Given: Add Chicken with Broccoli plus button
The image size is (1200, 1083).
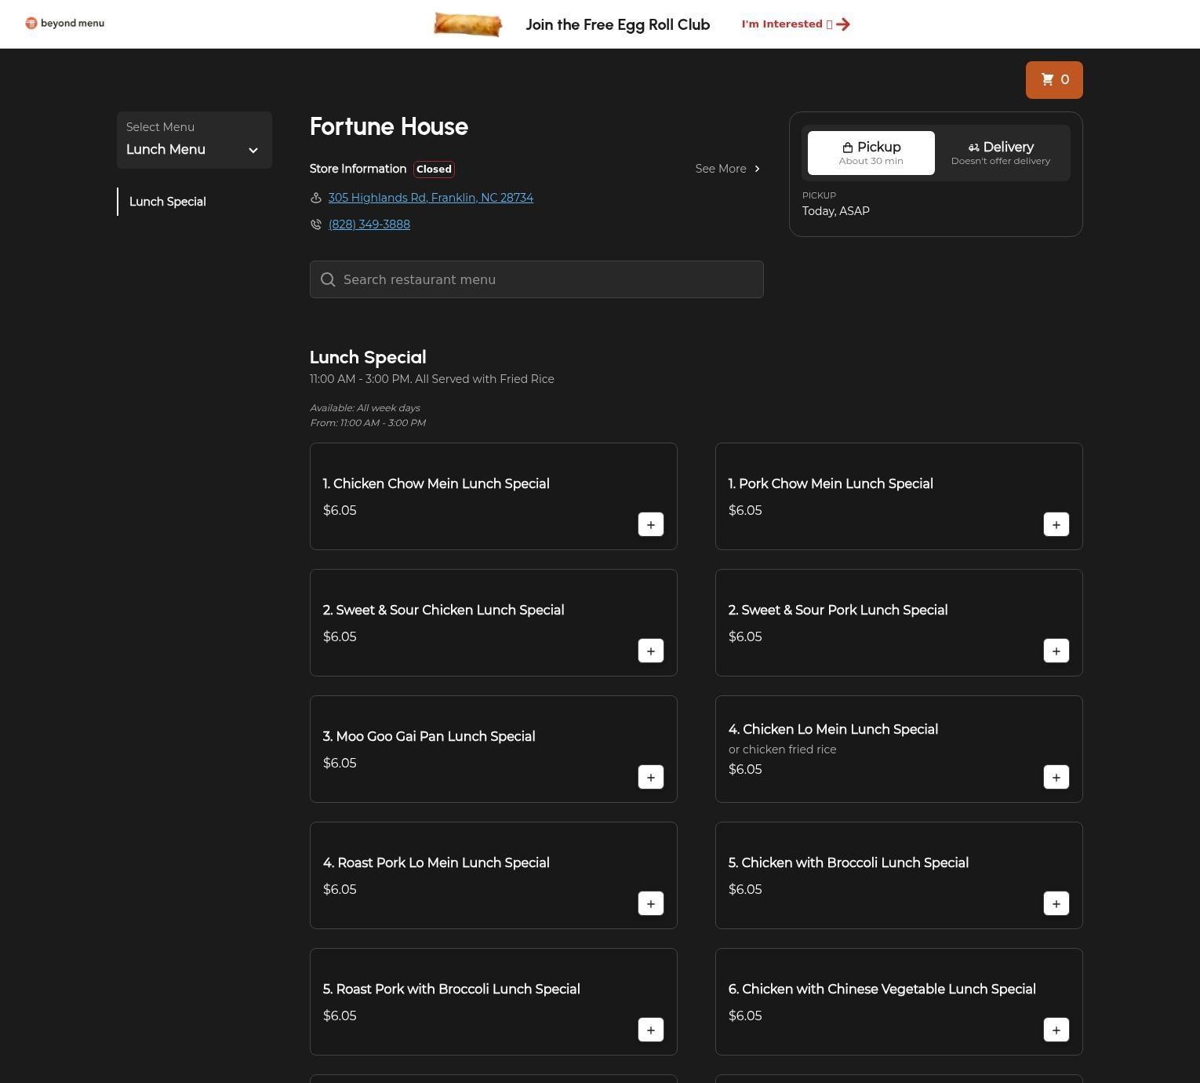Looking at the screenshot, I should pyautogui.click(x=1056, y=904).
